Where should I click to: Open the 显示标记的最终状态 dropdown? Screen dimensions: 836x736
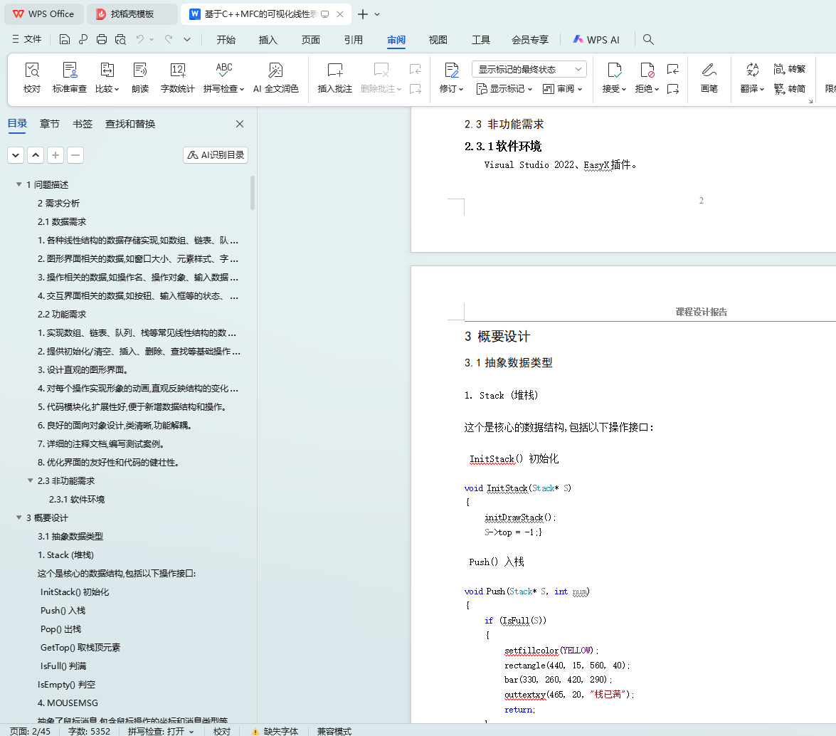click(x=529, y=69)
